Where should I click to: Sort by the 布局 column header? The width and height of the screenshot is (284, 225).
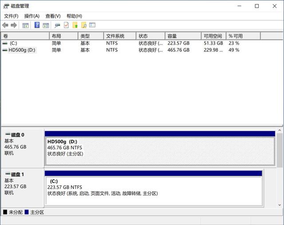click(63, 36)
